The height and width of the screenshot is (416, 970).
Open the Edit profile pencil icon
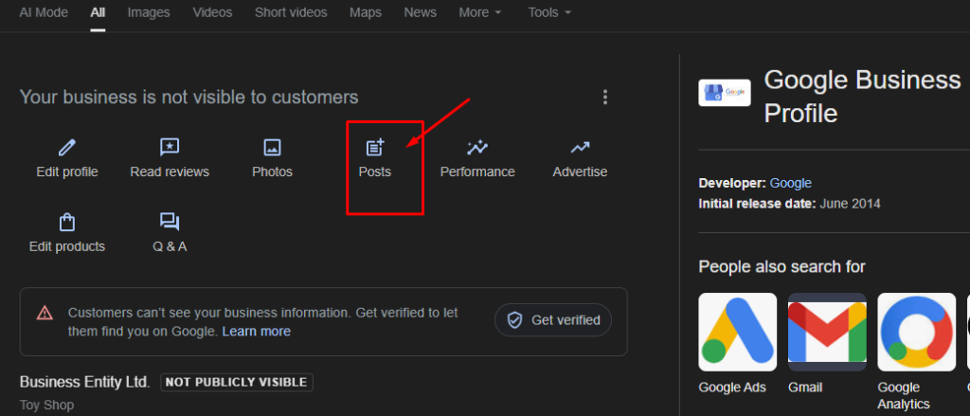pyautogui.click(x=67, y=148)
